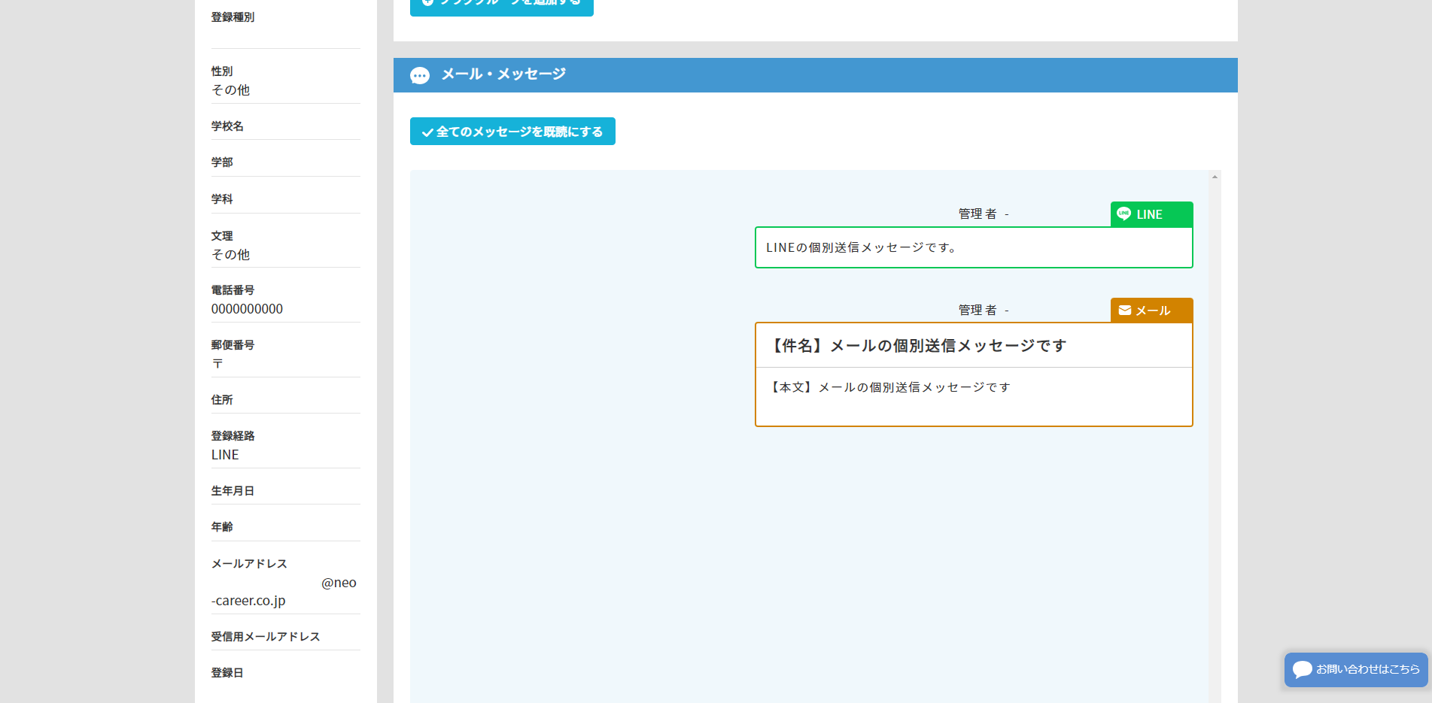Click the plus icon on the cut-off top button
1432x703 pixels.
427,3
